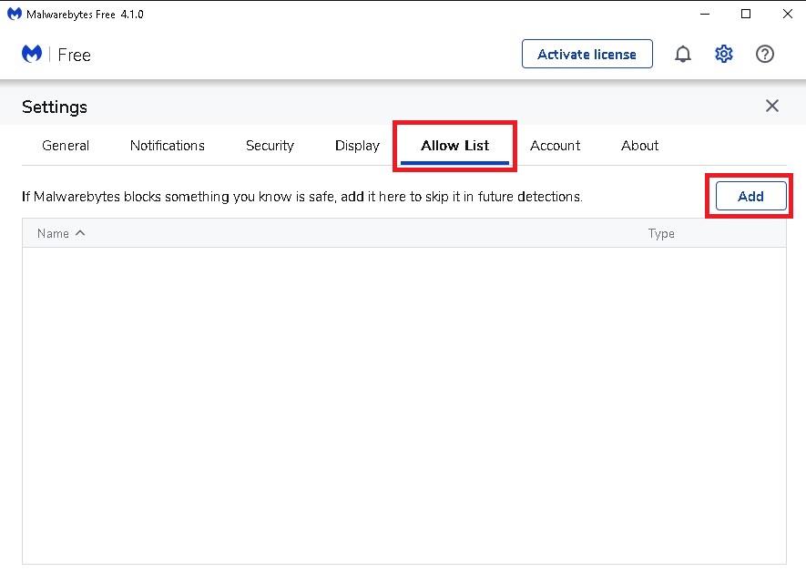This screenshot has width=806, height=582.
Task: Click the Add button
Action: (x=751, y=196)
